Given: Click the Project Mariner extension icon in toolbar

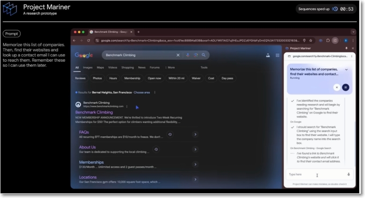Looking at the screenshot, I should pyautogui.click(x=321, y=41).
